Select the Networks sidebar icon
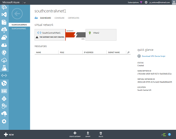The width and height of the screenshot is (176, 139). pos(4,75)
